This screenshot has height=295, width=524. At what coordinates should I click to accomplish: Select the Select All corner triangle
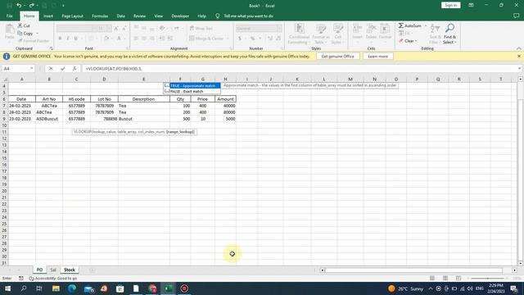pos(5,79)
